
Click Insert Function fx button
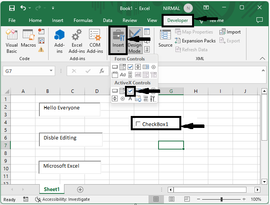tap(102, 71)
